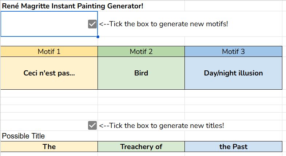Screen dimensions: 286x156
Task: Click 'Tick the box to generate new titles!' text
Action: pos(166,125)
